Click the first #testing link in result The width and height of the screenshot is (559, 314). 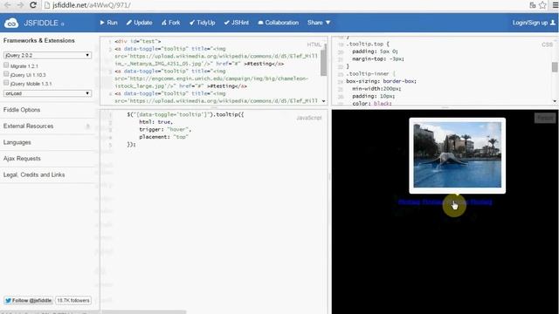(410, 202)
